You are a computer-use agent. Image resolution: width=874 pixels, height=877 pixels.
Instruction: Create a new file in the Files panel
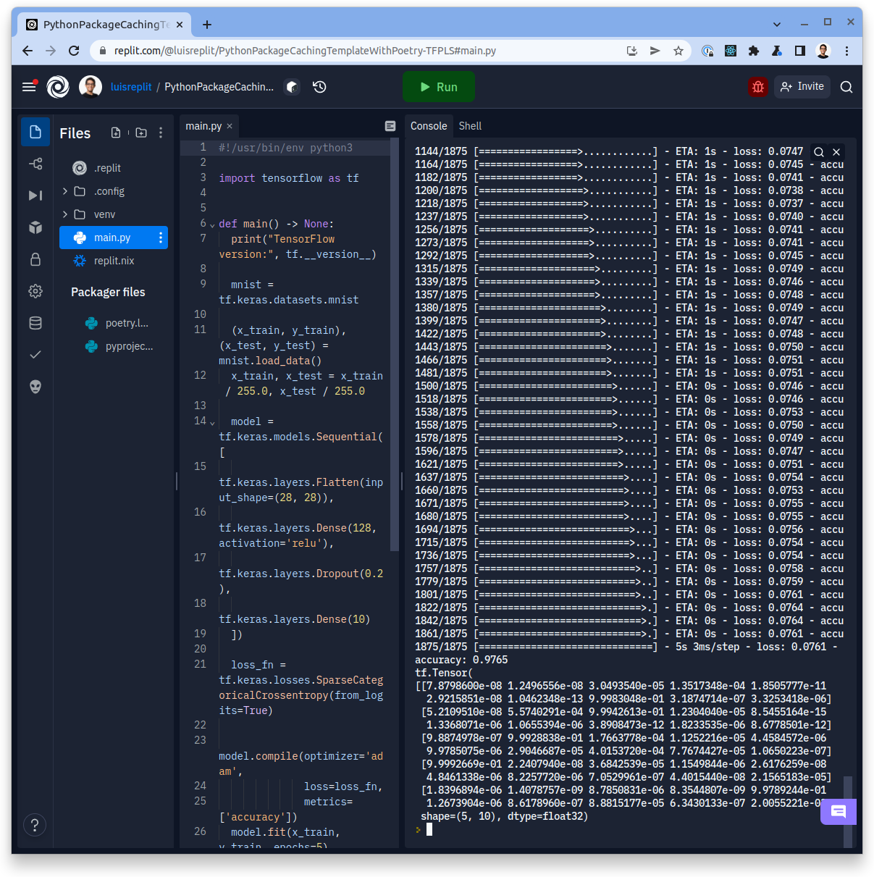[116, 133]
